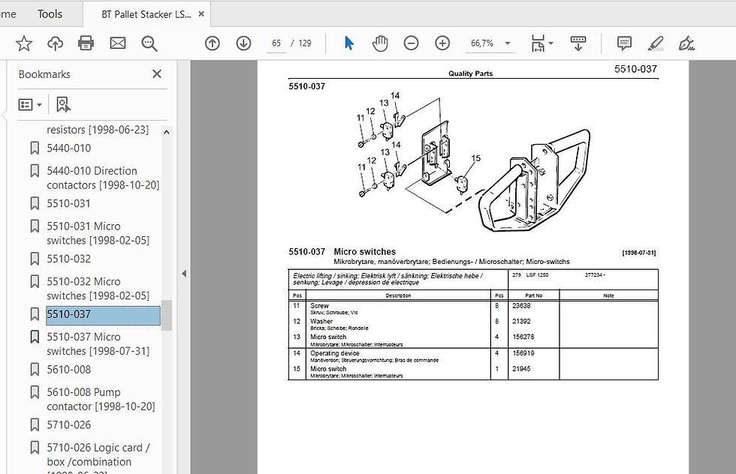Select the highlight text pen tool

[655, 43]
